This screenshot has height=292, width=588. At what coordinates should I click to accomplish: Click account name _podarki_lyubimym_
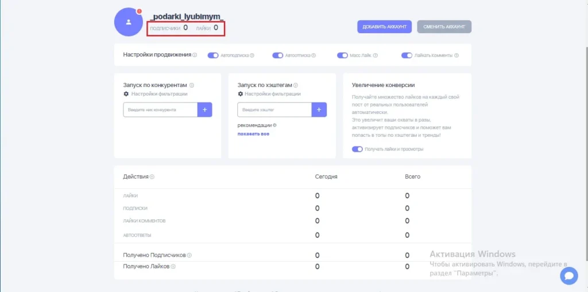[187, 17]
